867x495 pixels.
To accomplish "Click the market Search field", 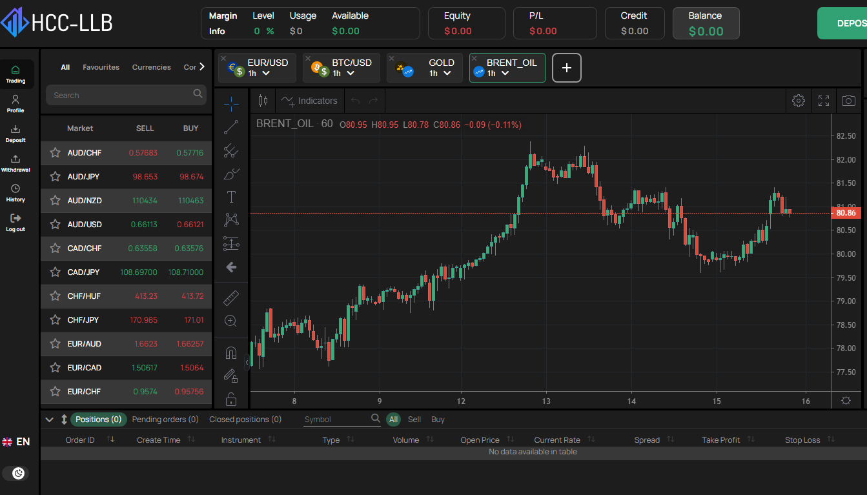I will (x=126, y=95).
